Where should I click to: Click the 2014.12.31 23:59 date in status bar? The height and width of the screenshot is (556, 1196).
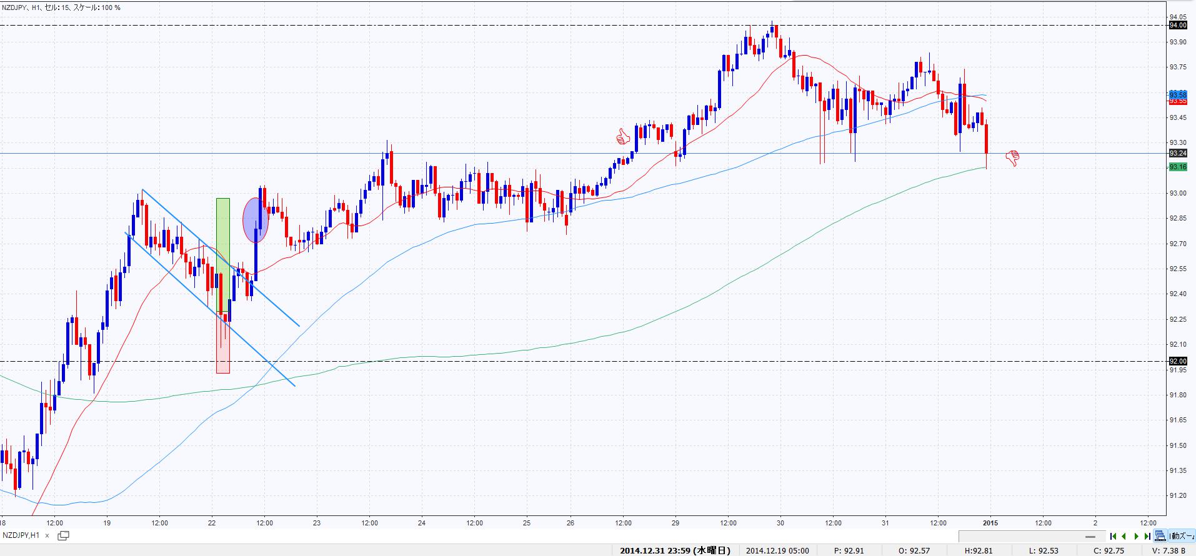point(675,550)
